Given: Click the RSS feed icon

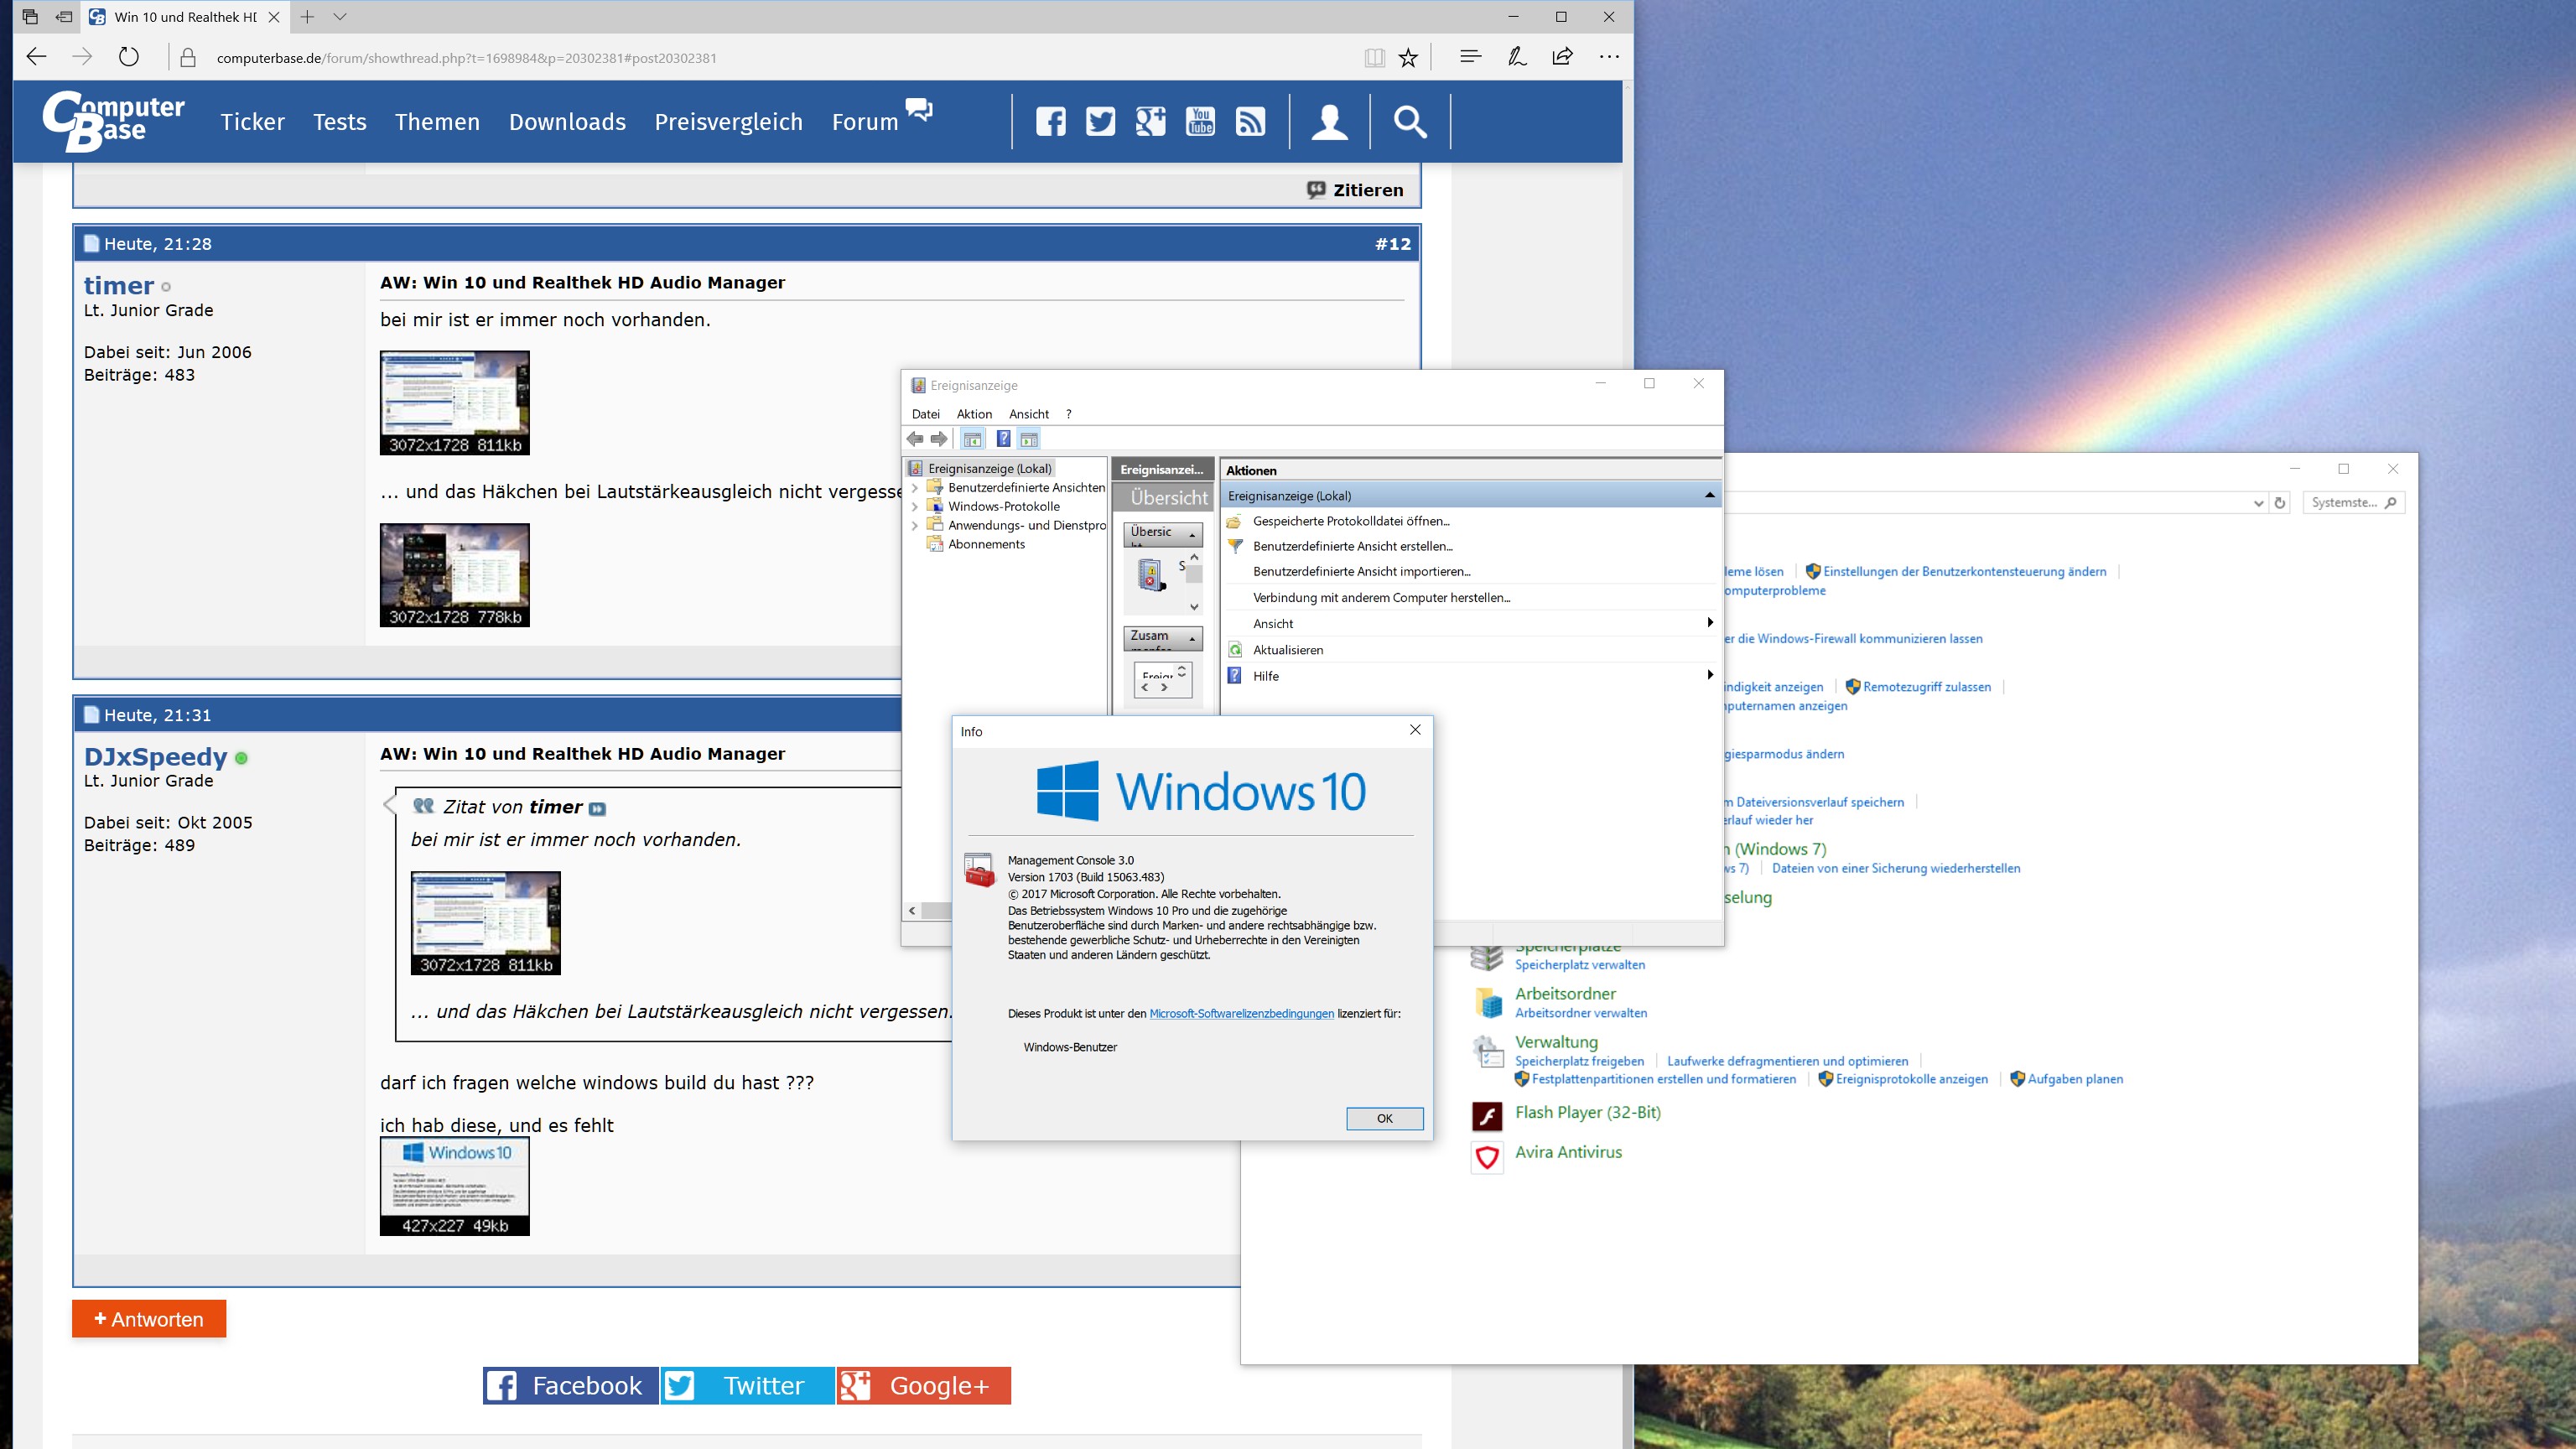Looking at the screenshot, I should (1250, 122).
